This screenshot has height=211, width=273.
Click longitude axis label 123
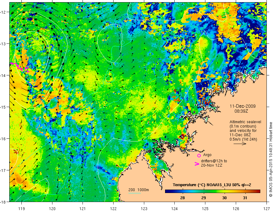144,209
